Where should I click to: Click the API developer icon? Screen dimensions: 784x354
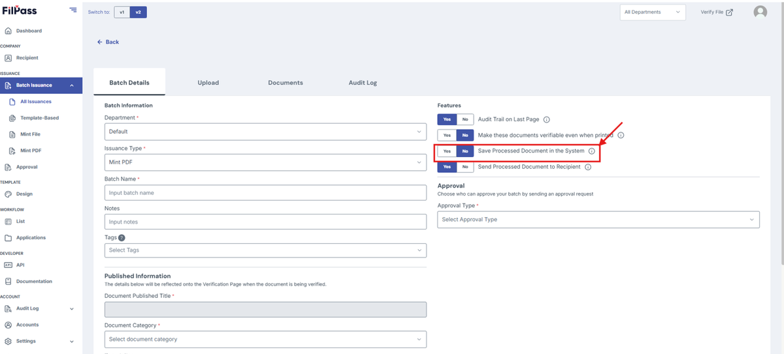(8, 265)
